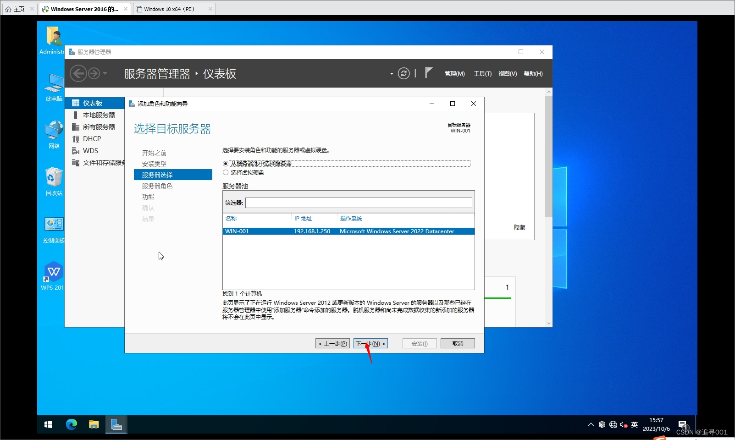Click 取消 button in wizard
This screenshot has width=735, height=440.
pyautogui.click(x=458, y=343)
